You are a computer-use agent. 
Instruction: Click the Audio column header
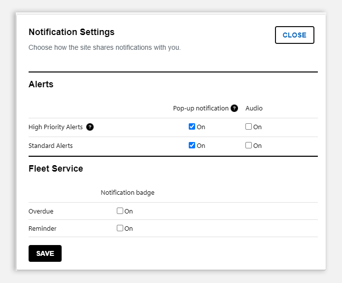(x=254, y=108)
